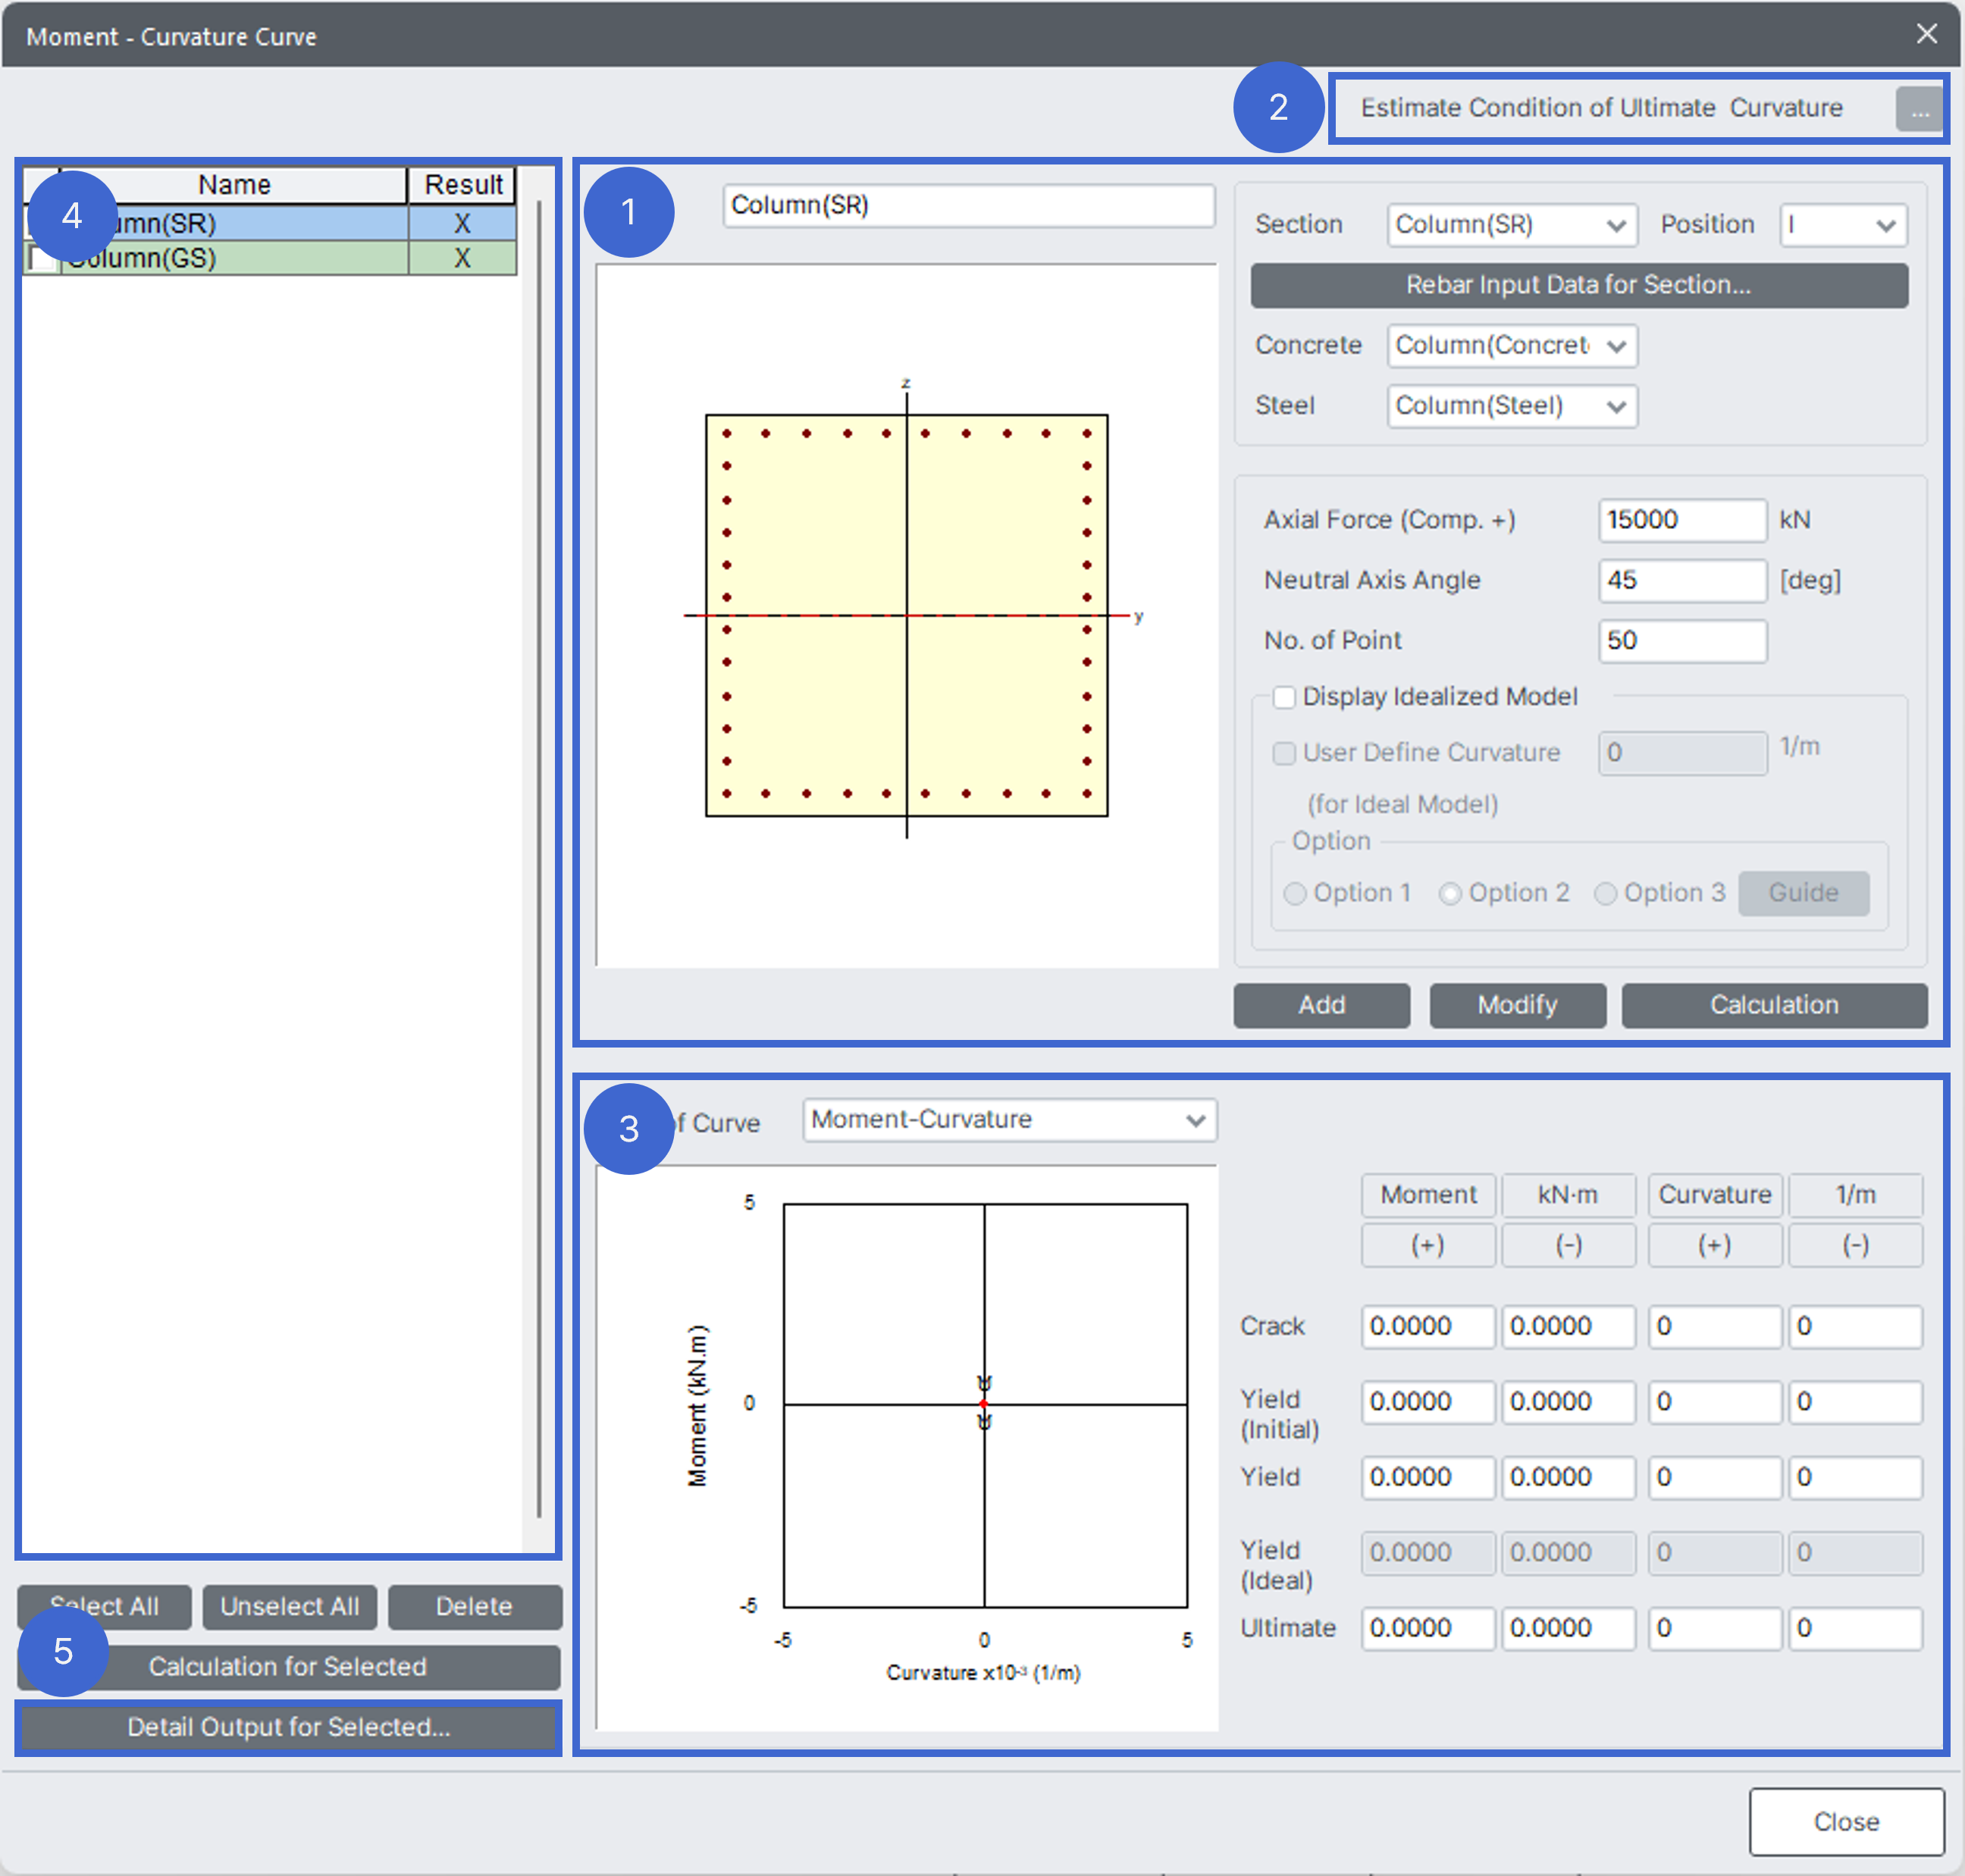Click the Delete button
The height and width of the screenshot is (1876, 1965).
474,1606
